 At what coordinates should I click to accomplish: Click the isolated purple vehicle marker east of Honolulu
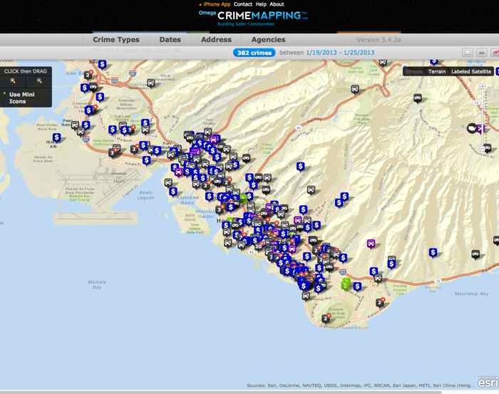371,244
